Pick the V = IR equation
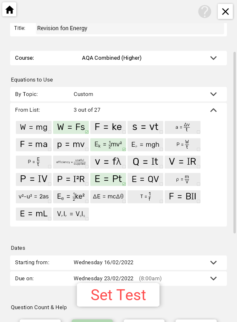The image size is (237, 322). (183, 162)
